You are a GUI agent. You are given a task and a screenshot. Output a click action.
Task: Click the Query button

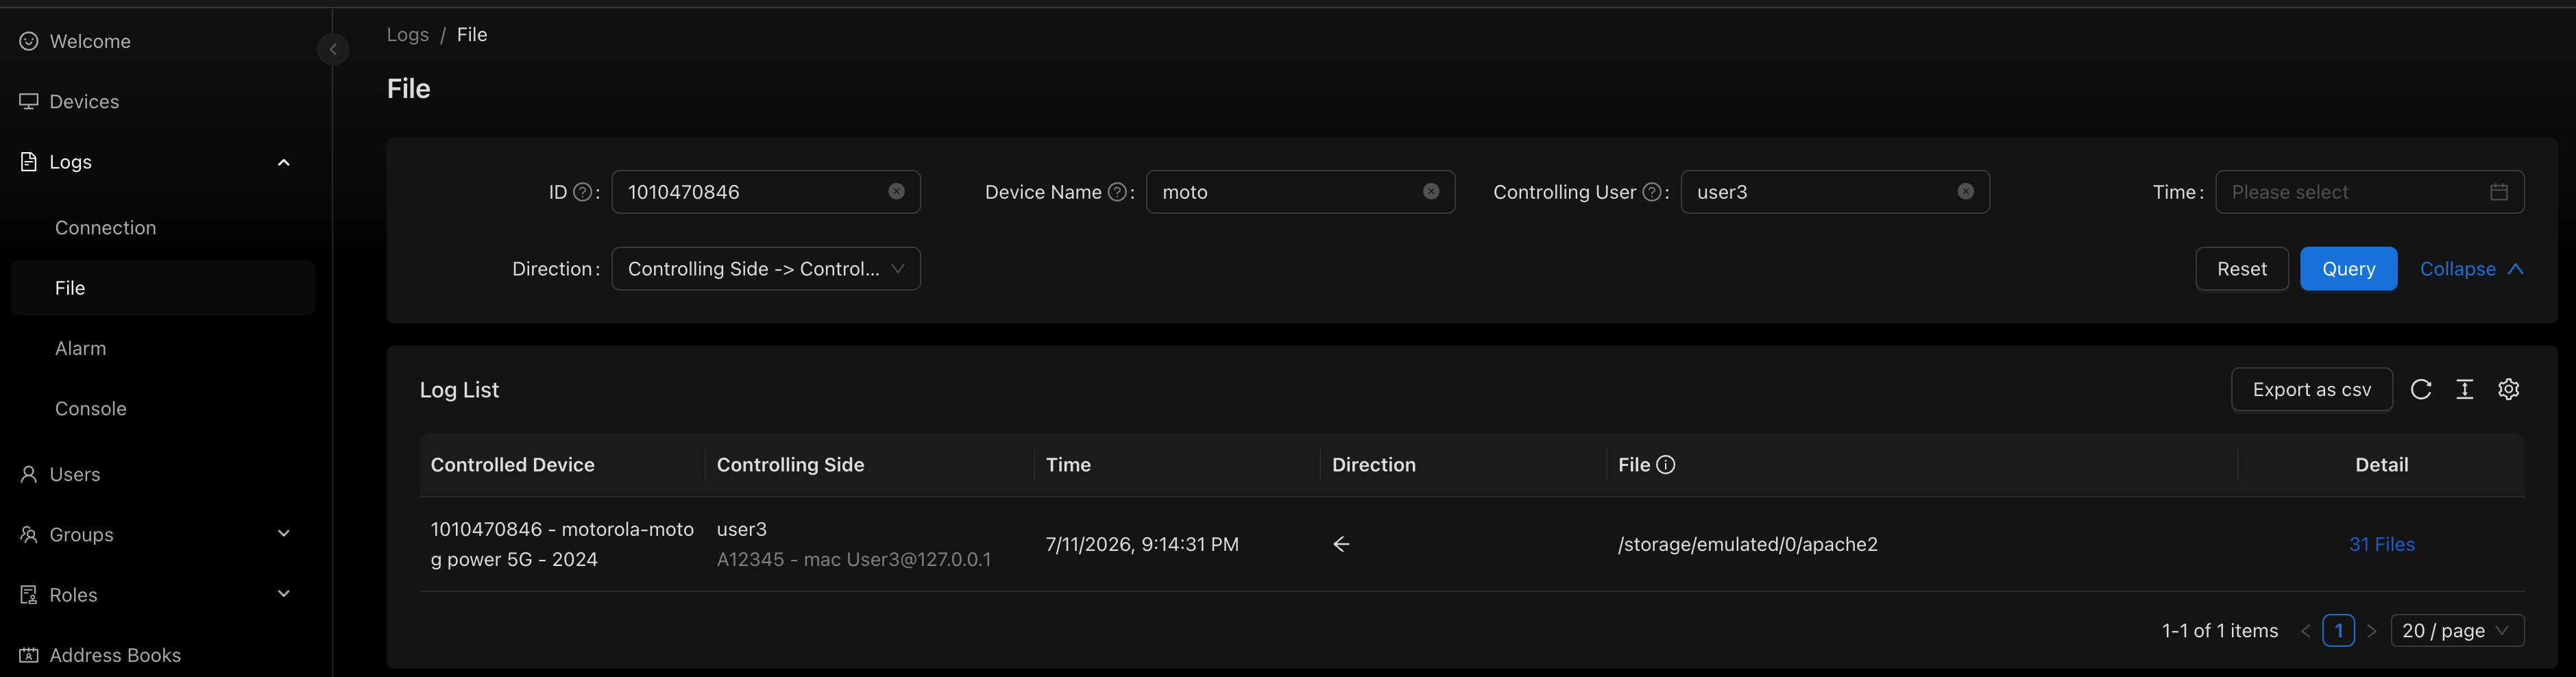[2347, 269]
